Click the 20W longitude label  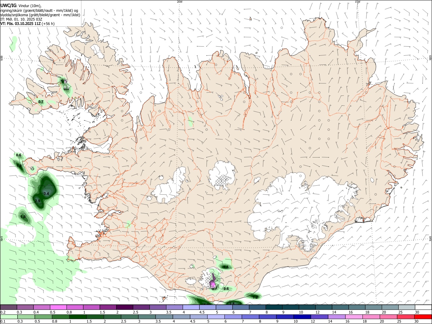[180, 2]
